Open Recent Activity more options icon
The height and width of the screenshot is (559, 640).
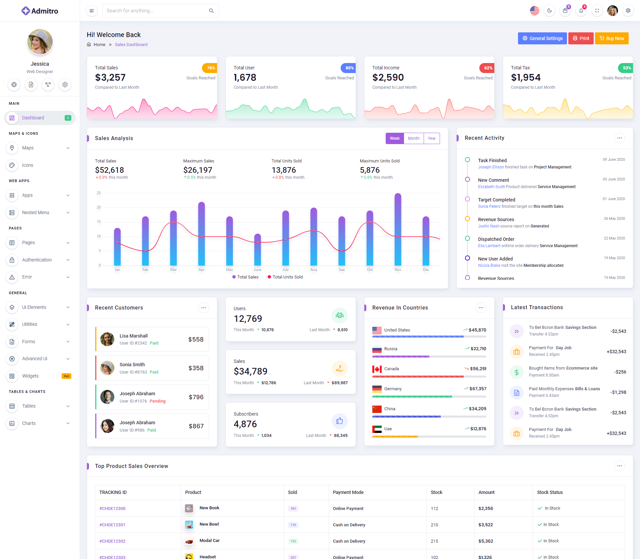[x=619, y=138]
